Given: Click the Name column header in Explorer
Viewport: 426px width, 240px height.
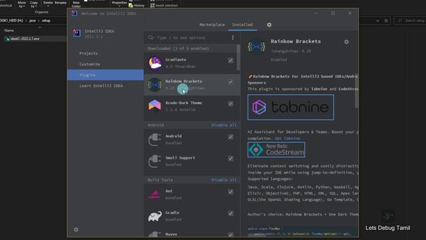Looking at the screenshot, I should point(9,31).
